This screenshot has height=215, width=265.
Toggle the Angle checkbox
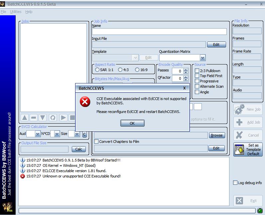point(197,92)
